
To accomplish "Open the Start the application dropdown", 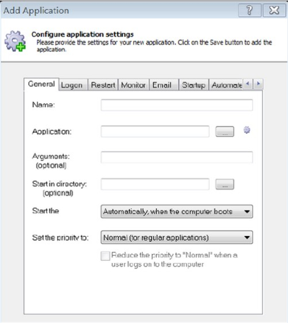I will (x=177, y=211).
